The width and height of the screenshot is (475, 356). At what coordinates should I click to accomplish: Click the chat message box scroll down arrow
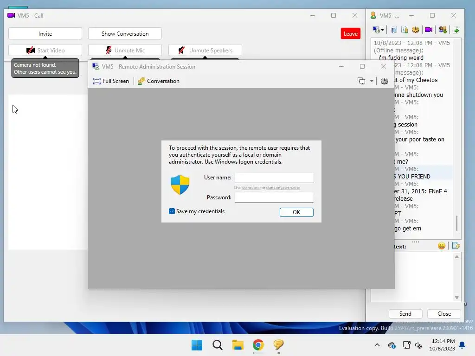(457, 298)
